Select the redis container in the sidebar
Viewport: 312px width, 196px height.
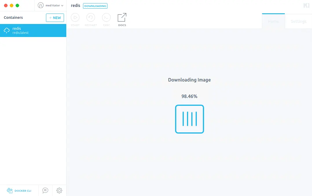[33, 30]
